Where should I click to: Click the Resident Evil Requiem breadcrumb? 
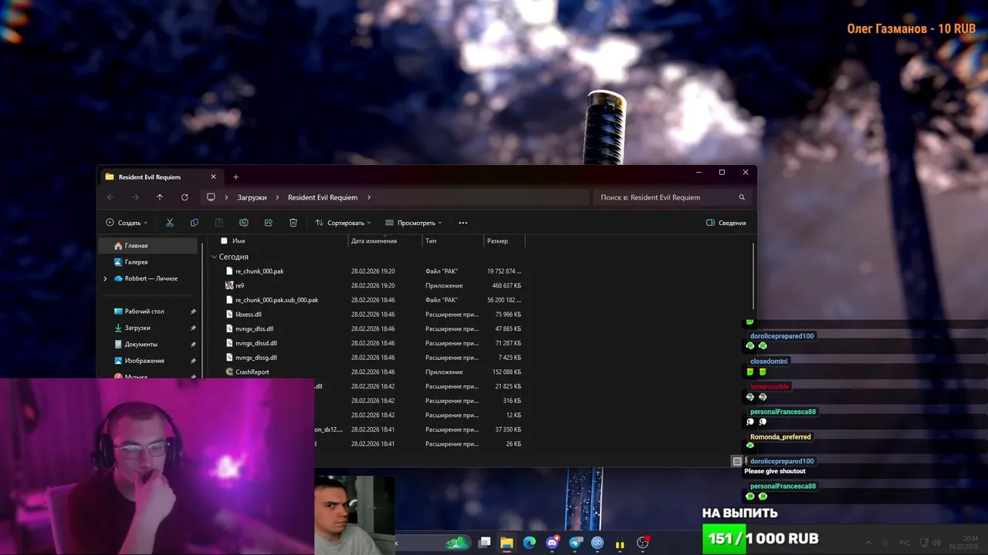pyautogui.click(x=323, y=197)
